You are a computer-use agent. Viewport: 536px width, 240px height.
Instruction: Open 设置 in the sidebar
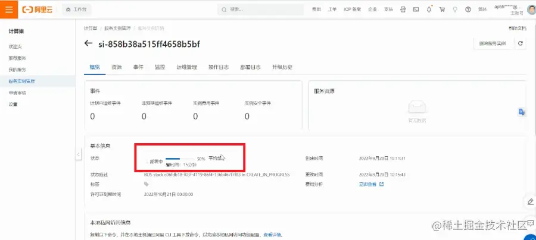[13, 105]
